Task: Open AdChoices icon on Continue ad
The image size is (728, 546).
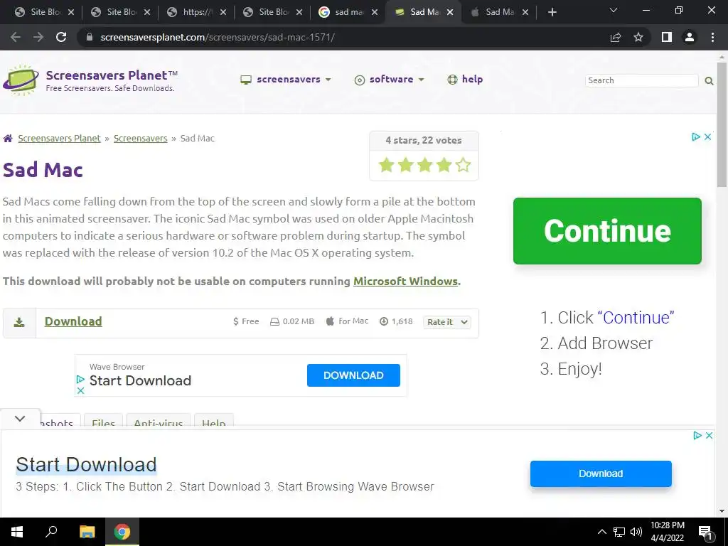Action: (695, 137)
